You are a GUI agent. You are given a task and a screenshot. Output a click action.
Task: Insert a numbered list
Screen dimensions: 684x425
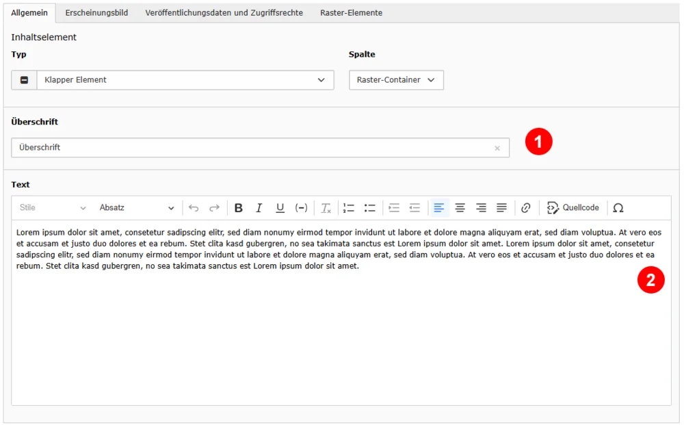[349, 208]
